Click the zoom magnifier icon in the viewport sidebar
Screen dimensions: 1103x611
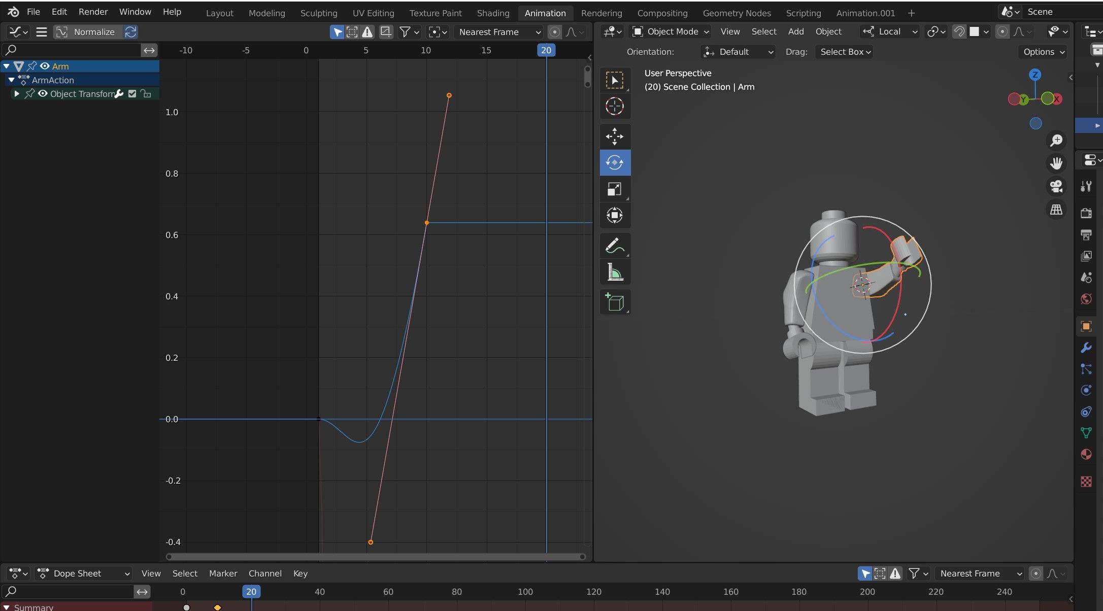coord(1056,140)
